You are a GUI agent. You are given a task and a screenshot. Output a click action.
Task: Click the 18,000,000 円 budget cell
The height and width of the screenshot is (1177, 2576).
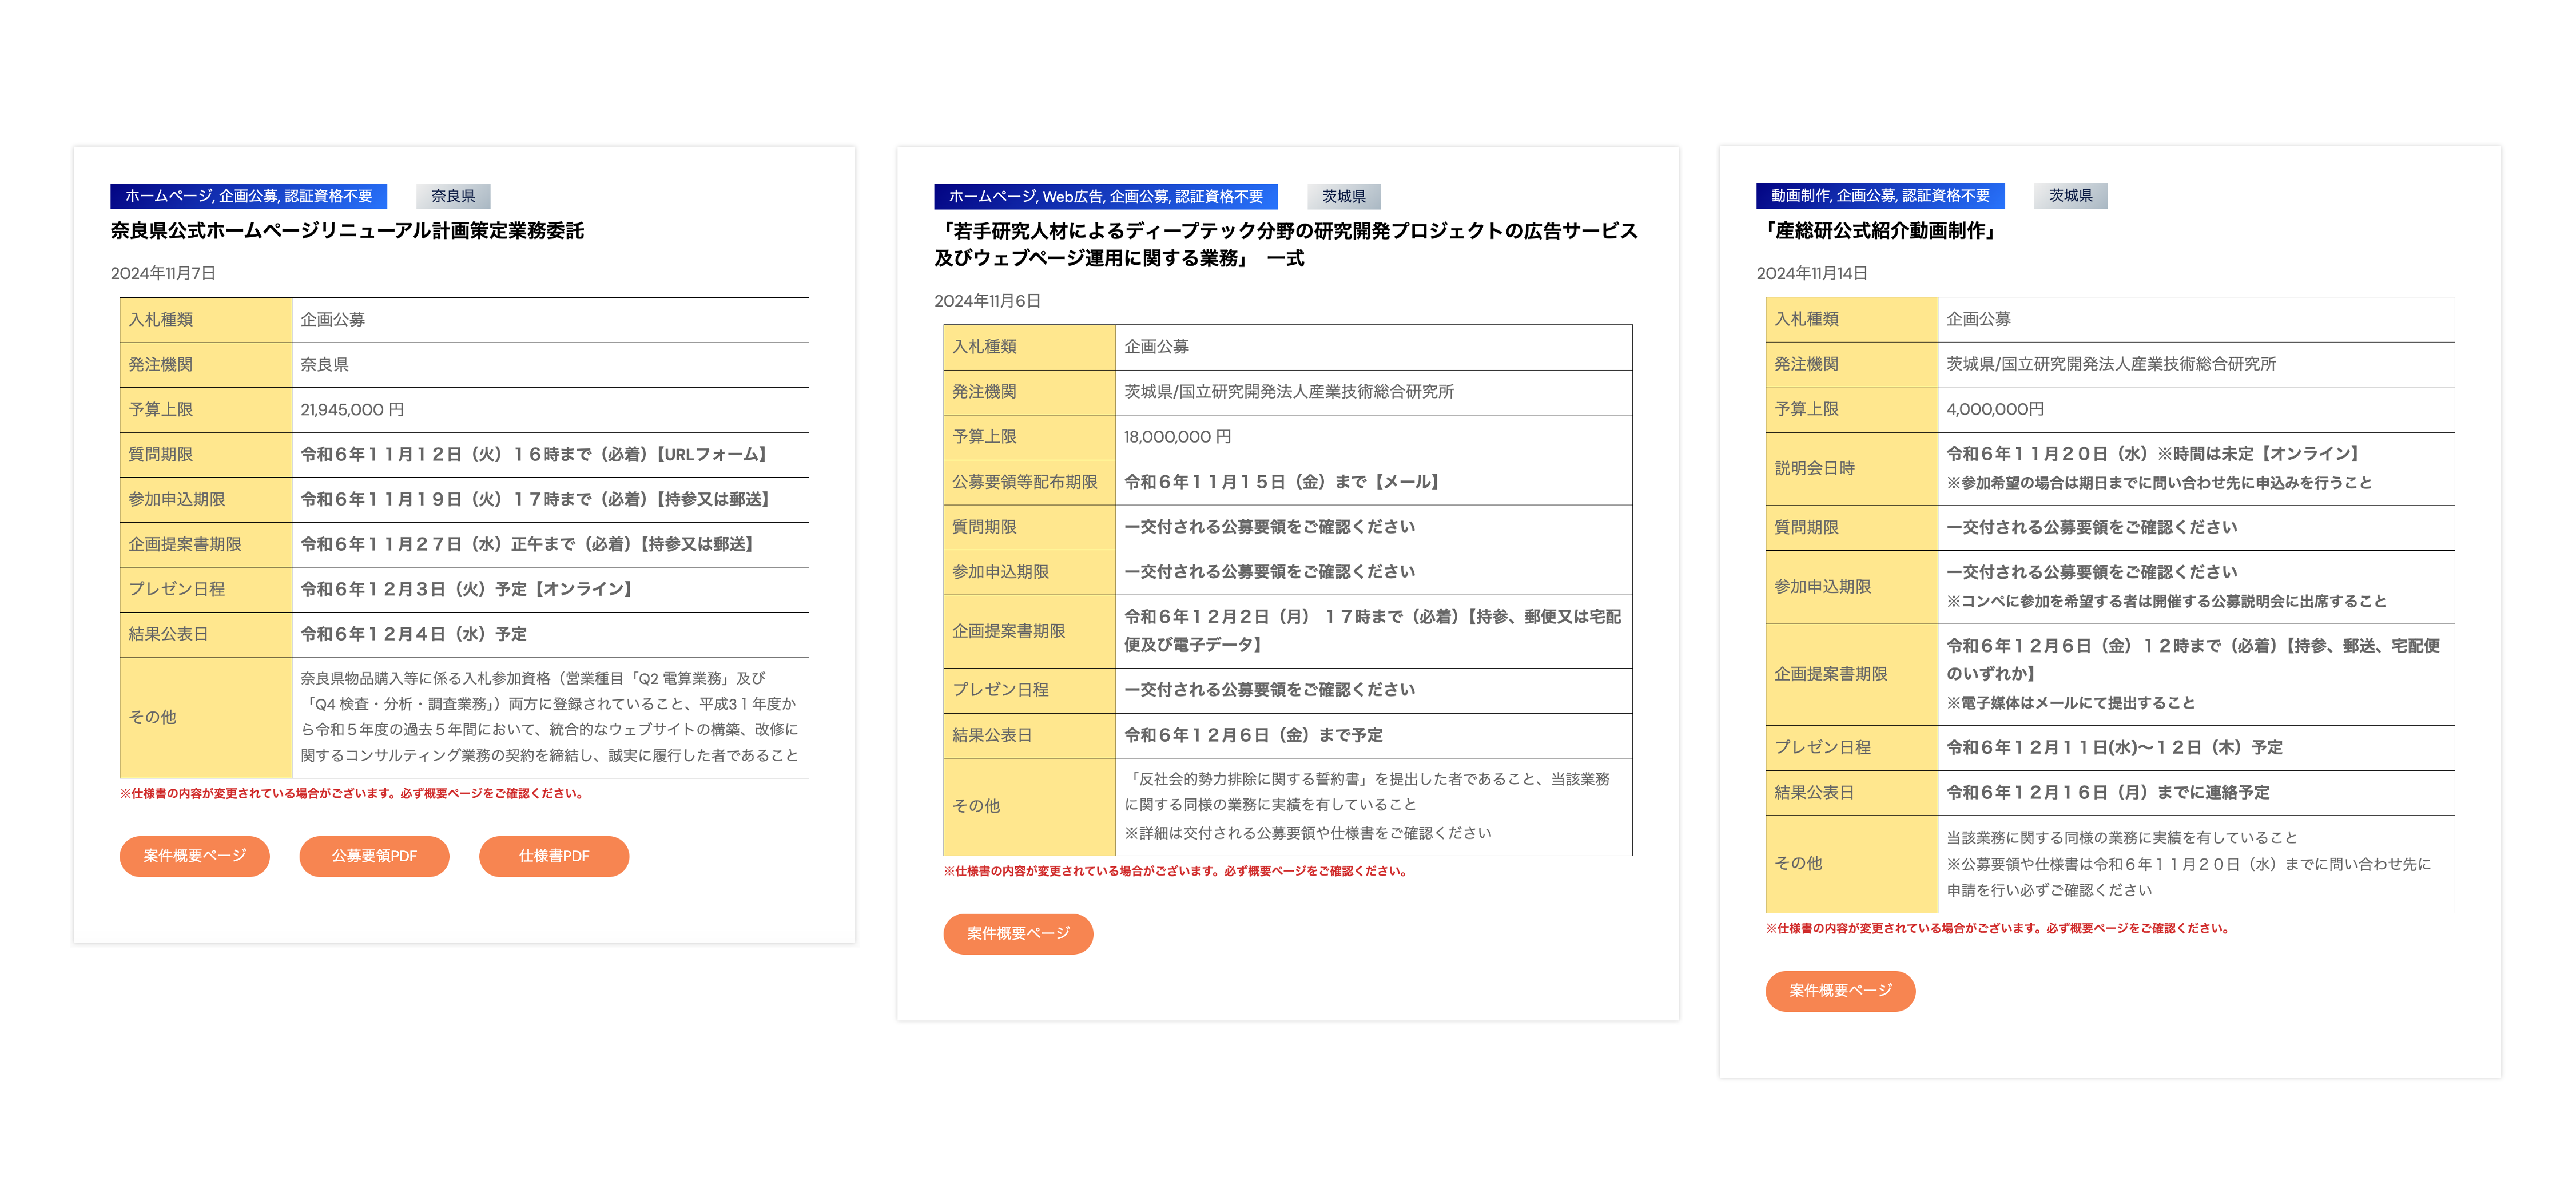pyautogui.click(x=1177, y=437)
